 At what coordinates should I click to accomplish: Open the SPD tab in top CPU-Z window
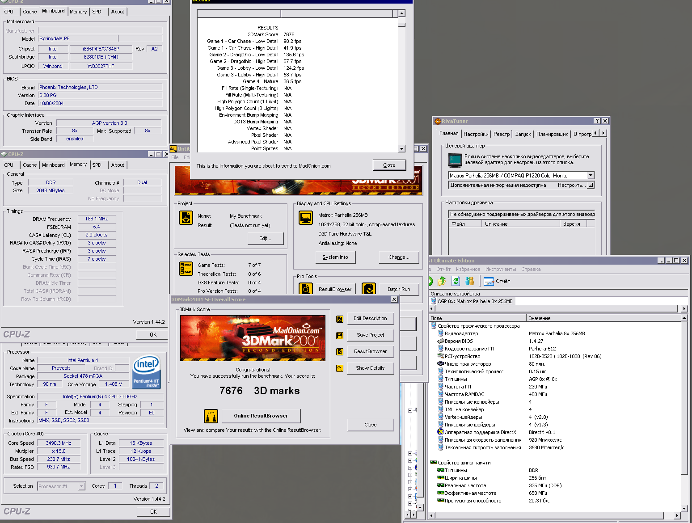click(x=97, y=12)
